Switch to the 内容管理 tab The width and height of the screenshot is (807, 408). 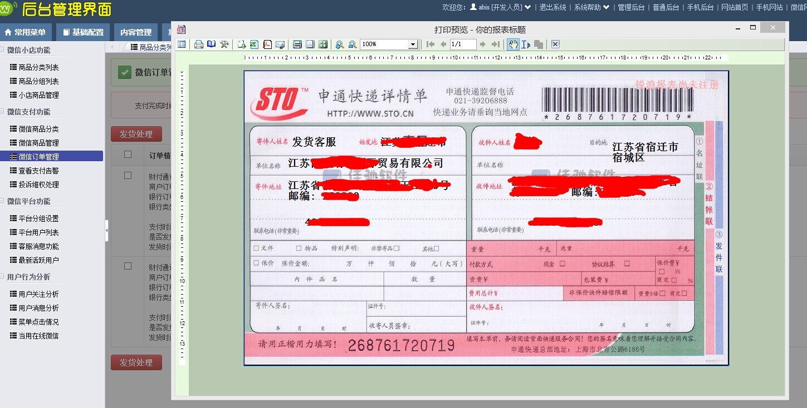click(x=136, y=32)
